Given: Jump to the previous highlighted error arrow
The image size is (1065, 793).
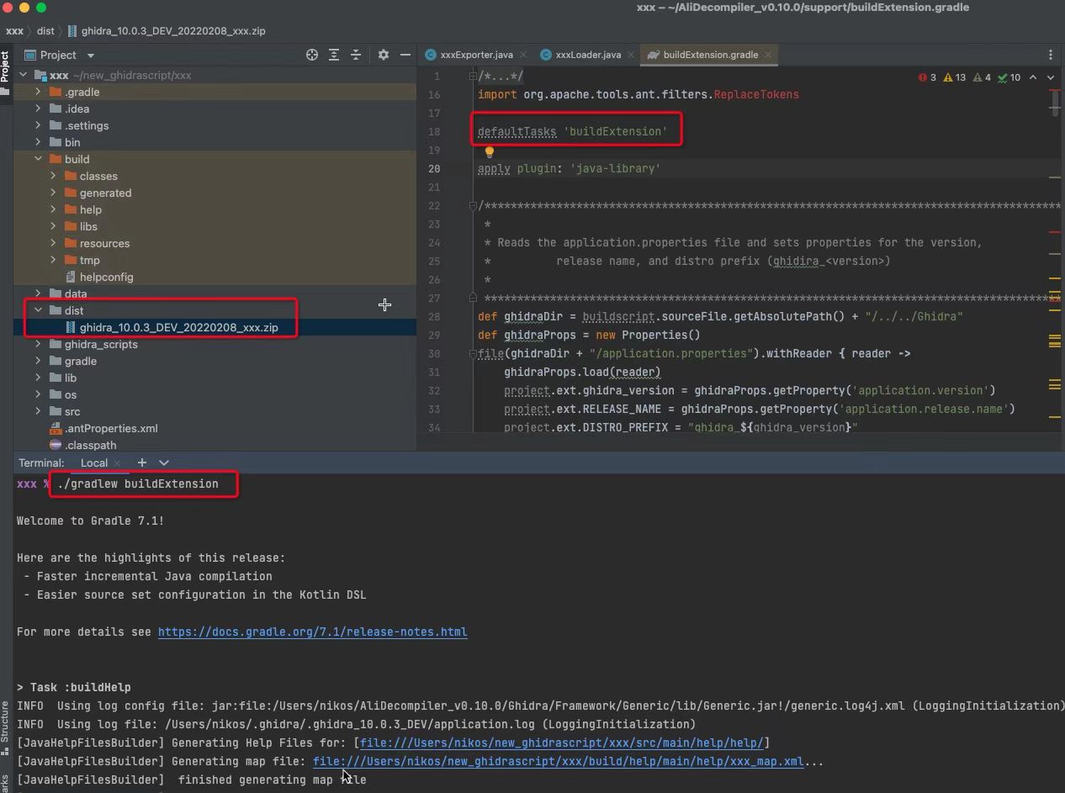Looking at the screenshot, I should pos(1033,77).
